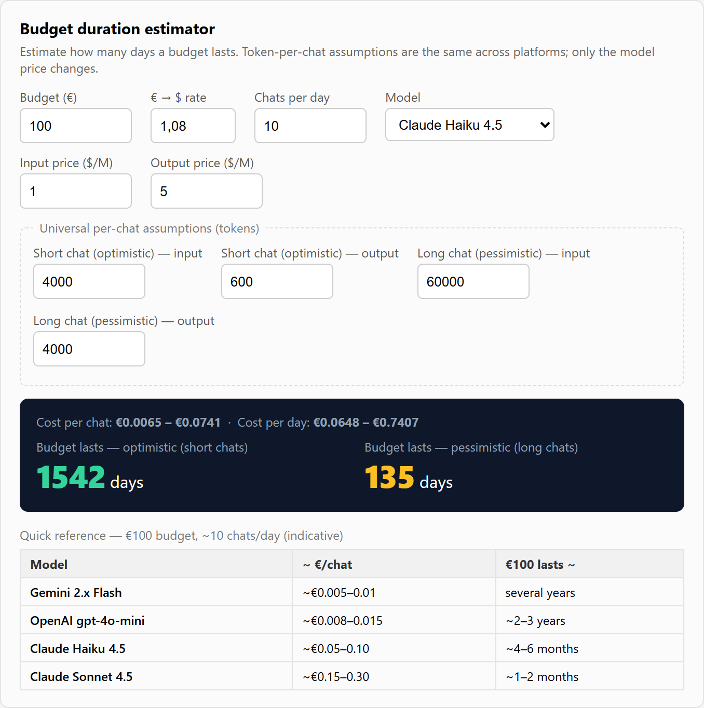This screenshot has height=708, width=704.
Task: Open the Model dropdown showing Claude Haiku 4.5
Action: tap(469, 125)
